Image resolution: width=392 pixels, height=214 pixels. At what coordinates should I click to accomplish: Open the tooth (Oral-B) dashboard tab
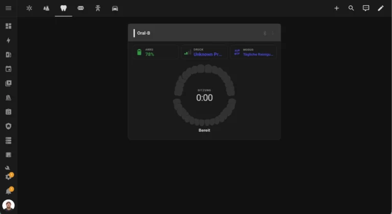[x=63, y=8]
